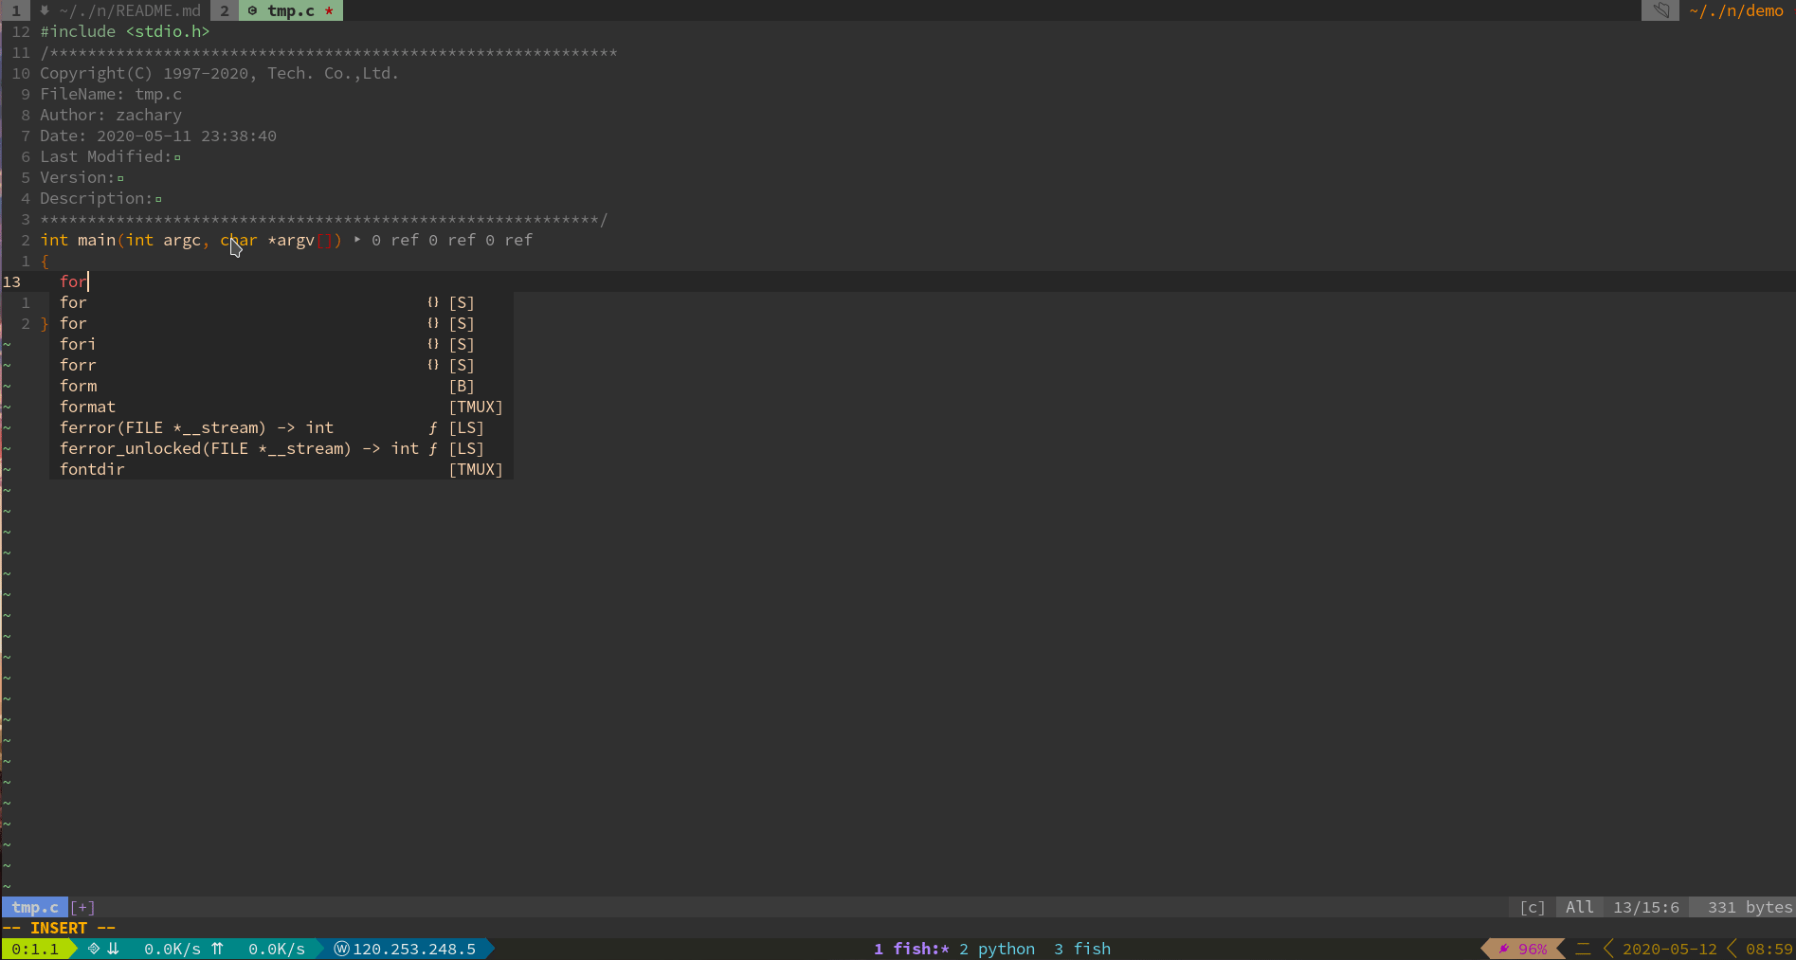This screenshot has height=960, width=1796.
Task: Click the '-- INSERT --' mode indicator
Action: (59, 928)
